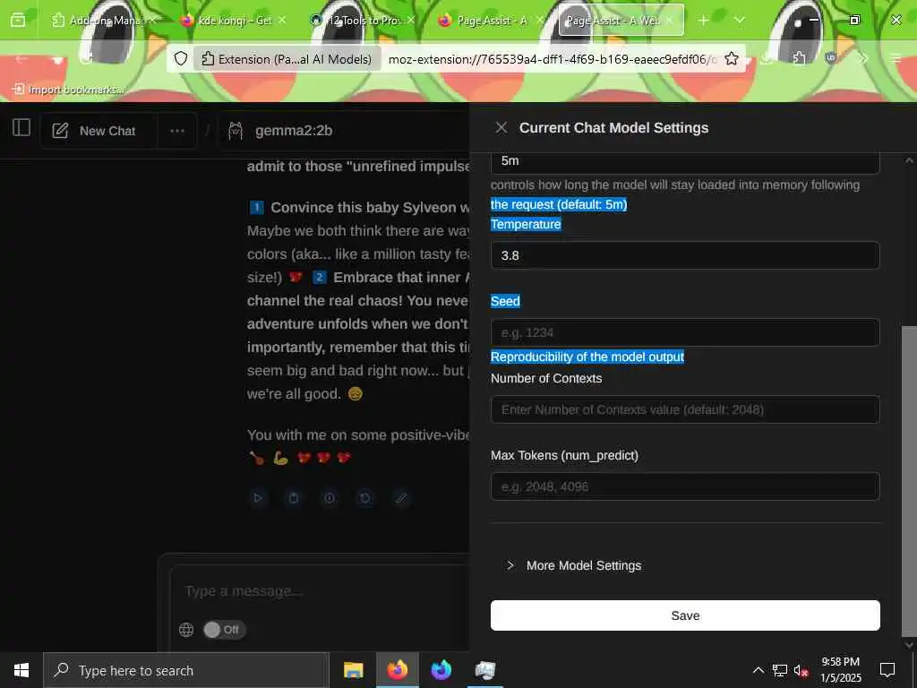The width and height of the screenshot is (917, 688).
Task: Open a new browser tab
Action: (703, 21)
